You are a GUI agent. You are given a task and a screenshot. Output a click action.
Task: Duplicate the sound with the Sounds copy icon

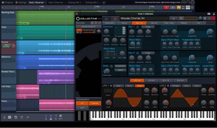point(92,23)
